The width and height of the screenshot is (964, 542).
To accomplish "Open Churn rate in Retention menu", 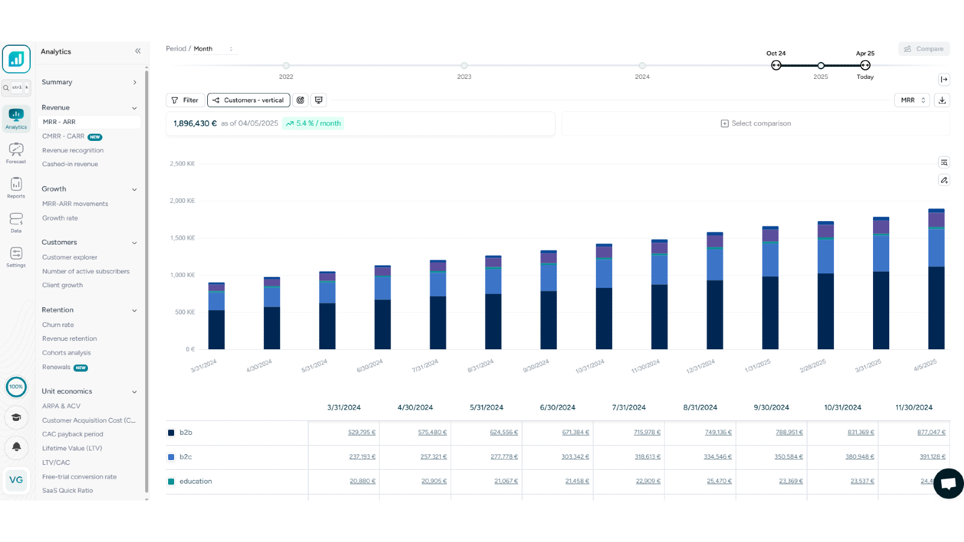I will [x=58, y=325].
